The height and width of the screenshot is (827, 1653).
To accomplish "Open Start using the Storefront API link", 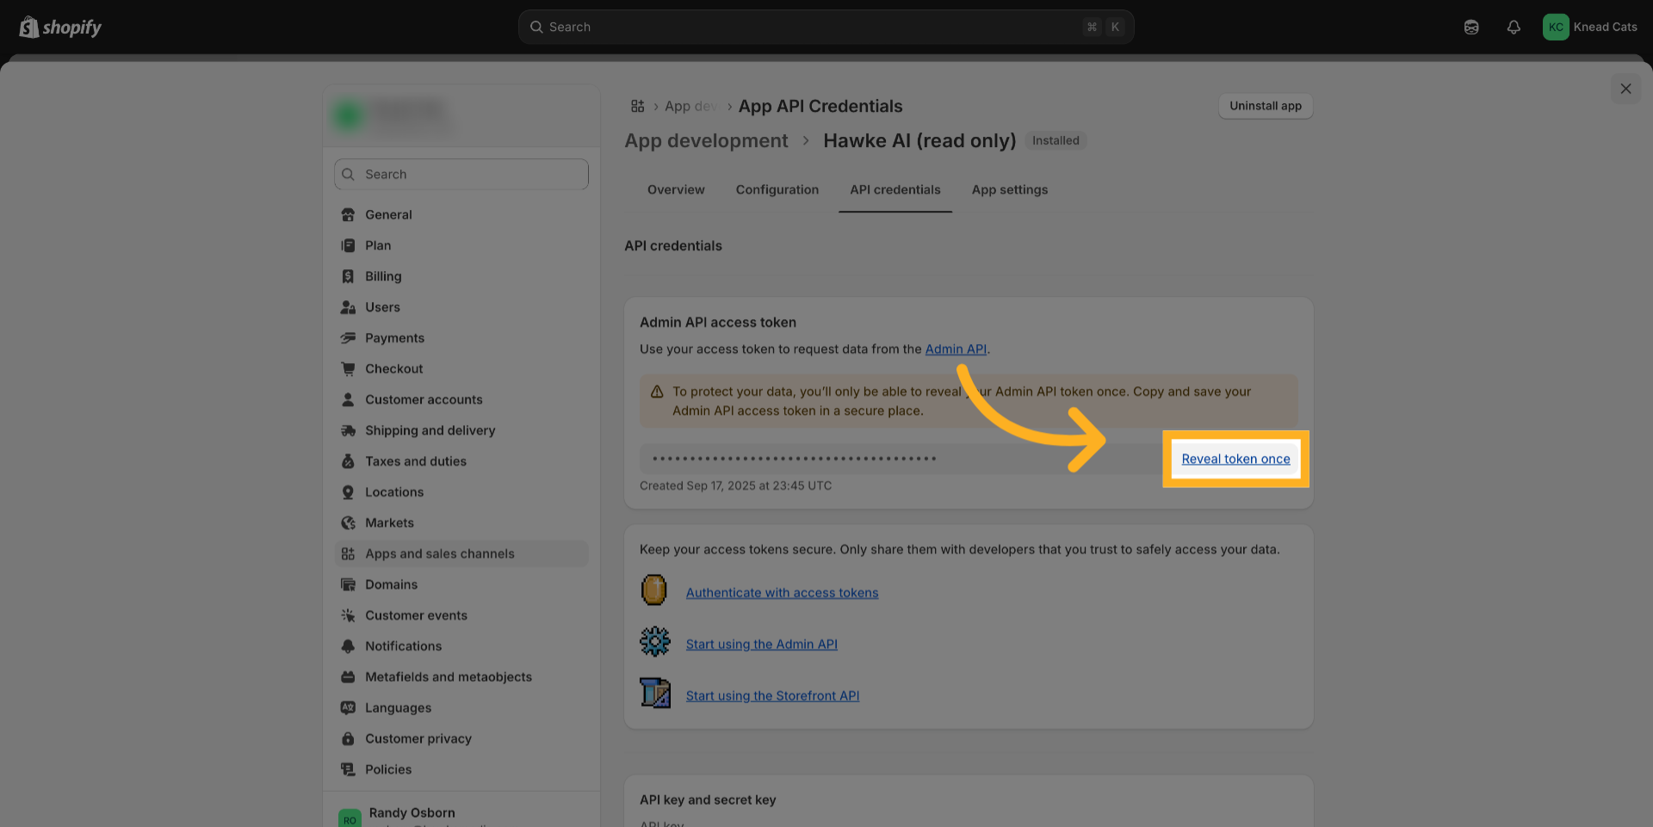I will (772, 696).
